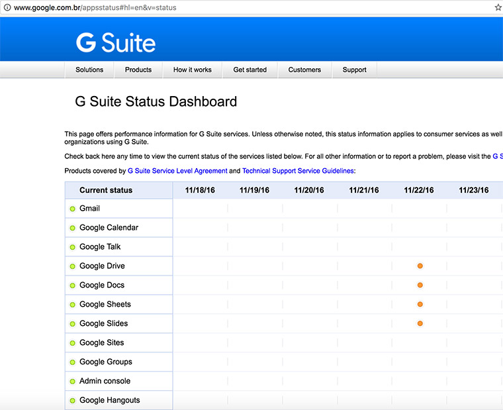Open the Products menu
The width and height of the screenshot is (503, 410).
point(138,70)
